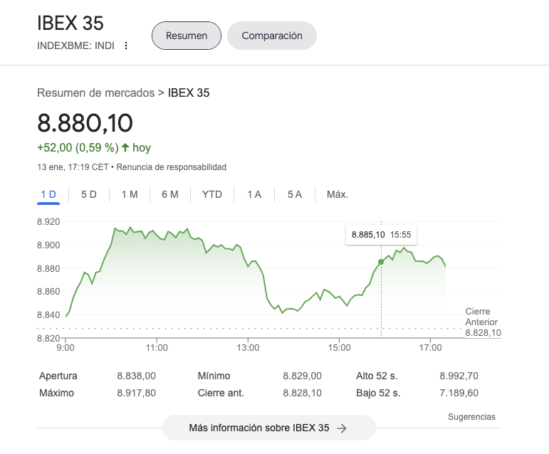Show the 1 M chart range
The width and height of the screenshot is (549, 454).
[130, 194]
